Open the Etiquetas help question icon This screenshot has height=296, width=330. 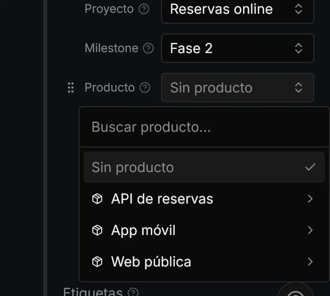[x=133, y=293]
